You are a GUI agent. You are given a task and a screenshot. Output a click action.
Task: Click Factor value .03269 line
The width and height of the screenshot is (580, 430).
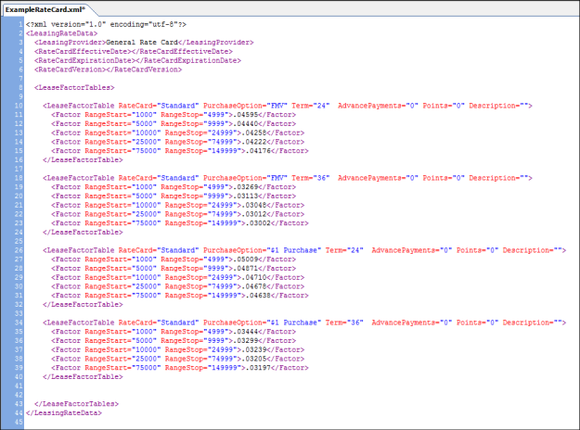(174, 187)
